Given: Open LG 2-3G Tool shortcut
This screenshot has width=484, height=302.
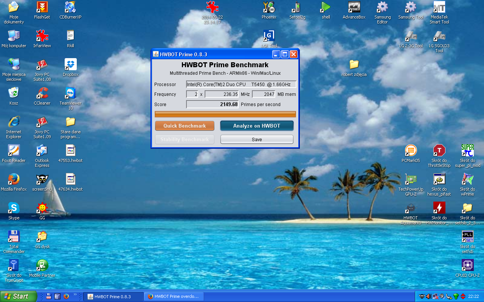Looking at the screenshot, I should click(x=411, y=39).
